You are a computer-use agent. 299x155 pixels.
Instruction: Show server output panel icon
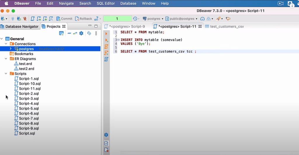click(106, 143)
